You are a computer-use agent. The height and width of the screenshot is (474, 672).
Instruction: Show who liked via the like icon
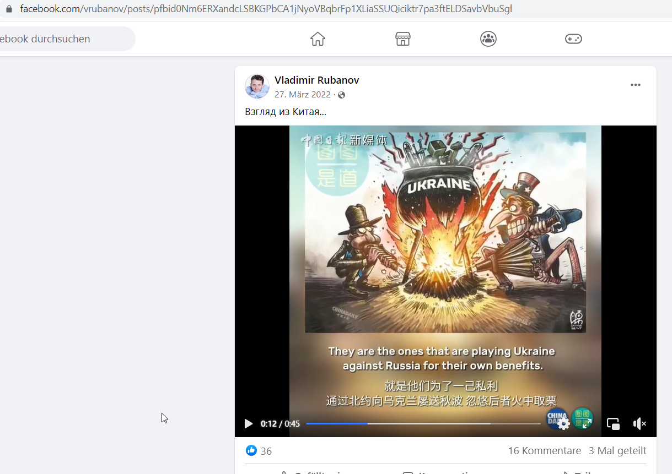(251, 450)
